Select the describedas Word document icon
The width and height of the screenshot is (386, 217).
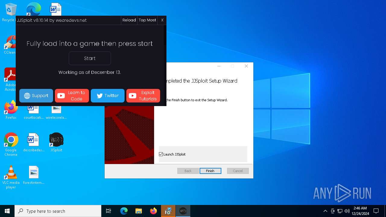coord(33,142)
